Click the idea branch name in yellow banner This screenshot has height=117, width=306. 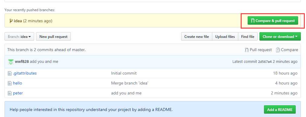(18, 21)
